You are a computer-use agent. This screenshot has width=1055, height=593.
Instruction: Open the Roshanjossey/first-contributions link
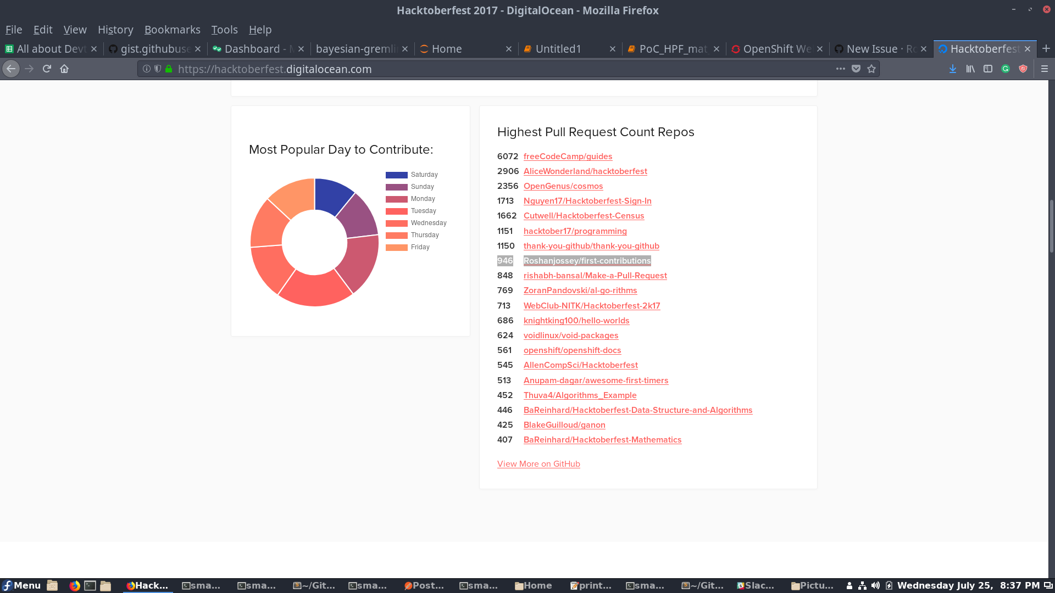587,261
